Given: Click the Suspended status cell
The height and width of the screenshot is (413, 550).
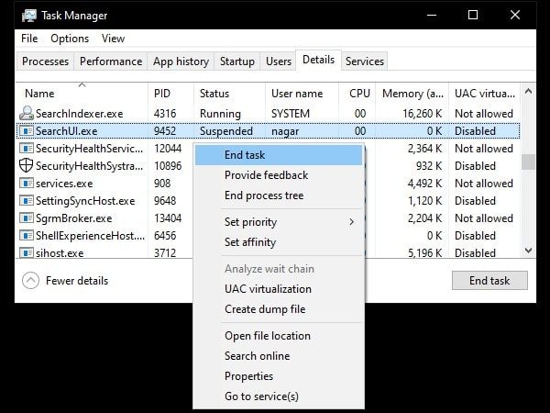Looking at the screenshot, I should tap(226, 131).
